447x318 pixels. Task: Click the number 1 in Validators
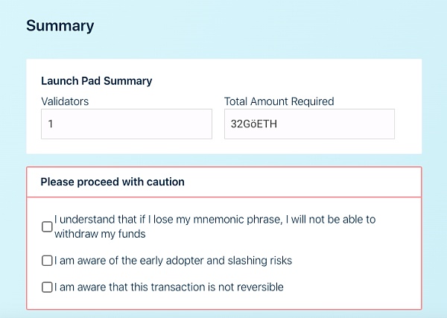pyautogui.click(x=51, y=124)
